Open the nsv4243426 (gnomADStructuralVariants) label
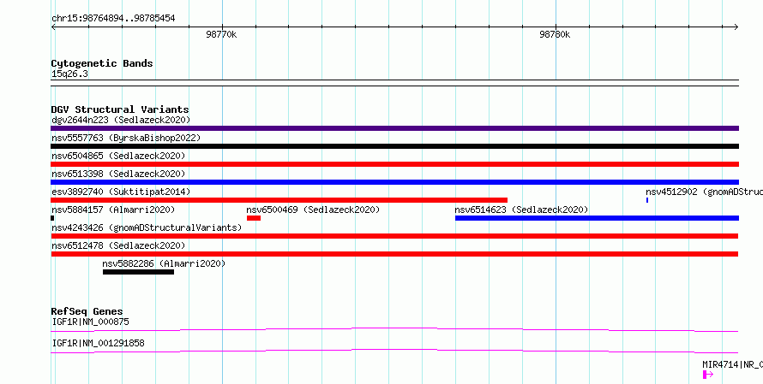The height and width of the screenshot is (384, 763). 147,227
